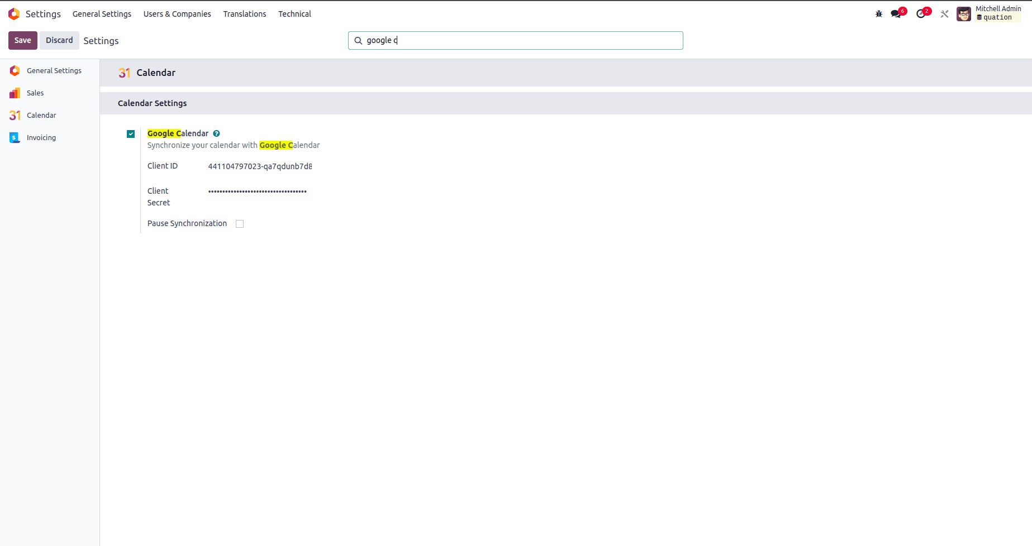Select General Settings in sidebar
The image size is (1032, 546).
pos(54,71)
